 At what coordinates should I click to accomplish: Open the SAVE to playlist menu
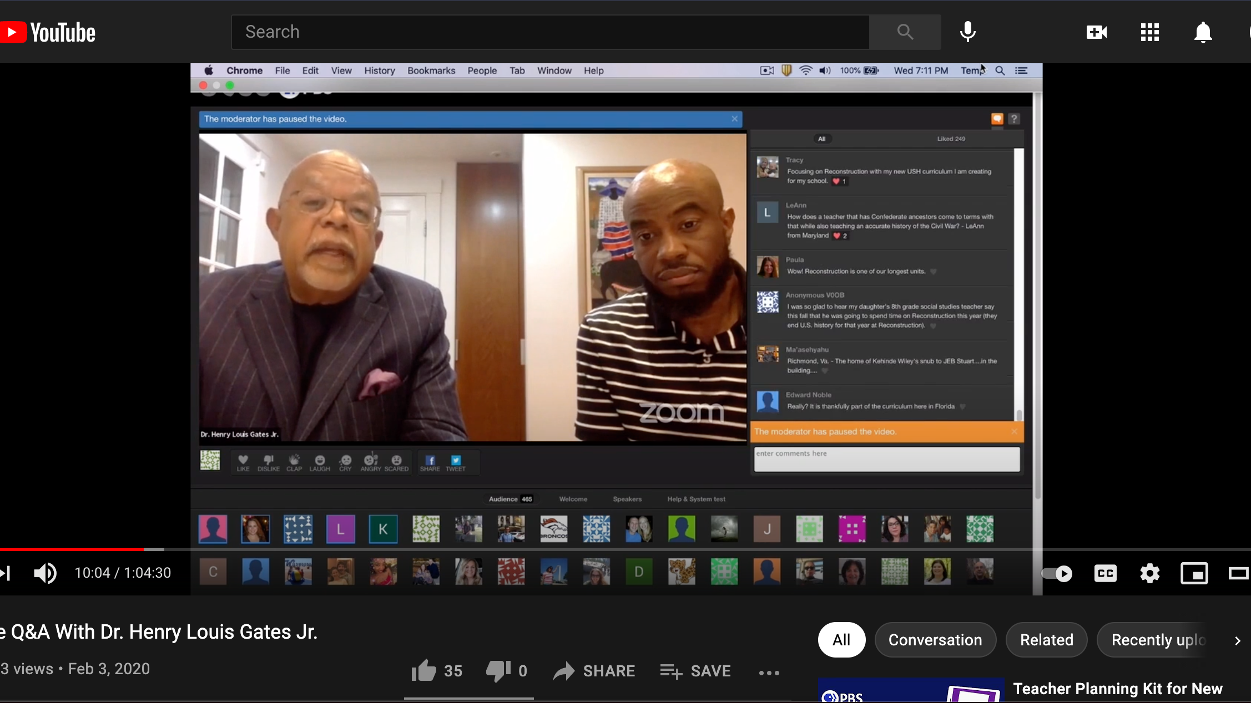pos(695,671)
